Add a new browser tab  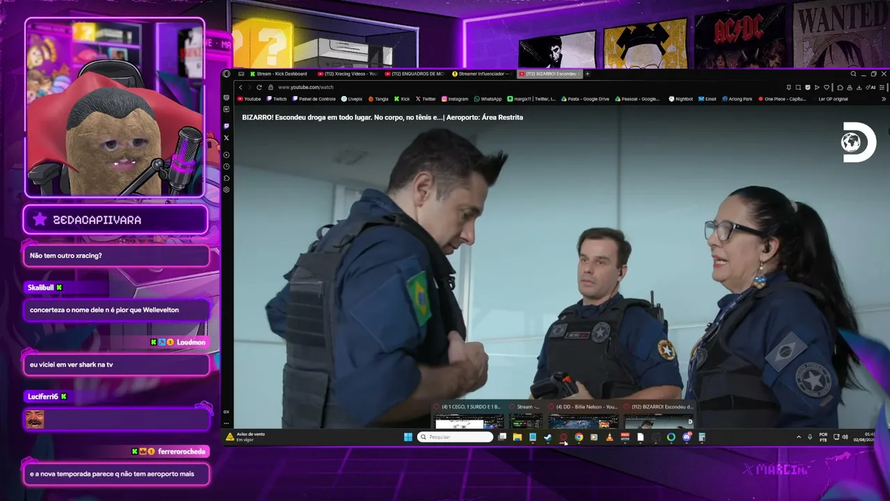[588, 74]
